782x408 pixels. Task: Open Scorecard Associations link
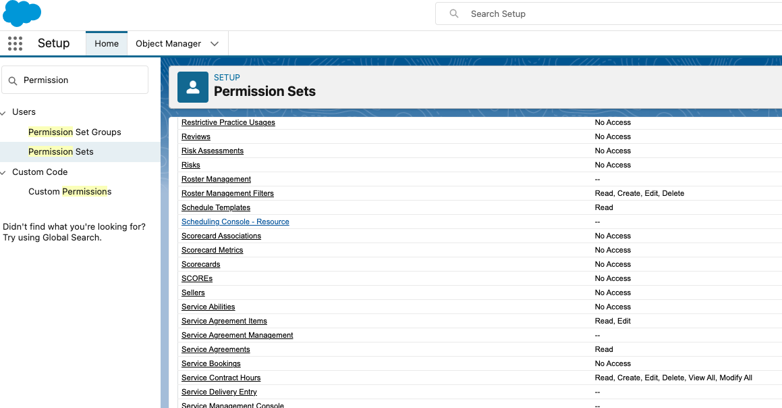click(221, 236)
